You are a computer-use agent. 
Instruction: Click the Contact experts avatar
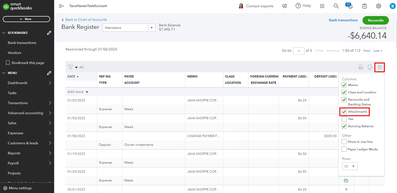(241, 6)
